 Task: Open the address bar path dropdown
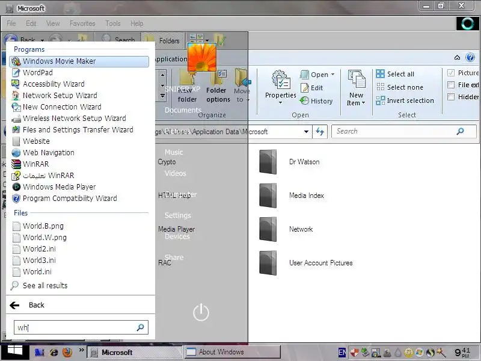click(x=306, y=132)
